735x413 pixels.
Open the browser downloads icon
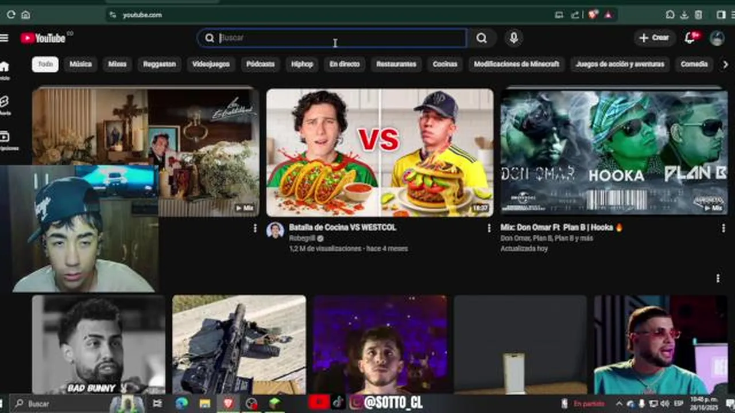point(684,15)
